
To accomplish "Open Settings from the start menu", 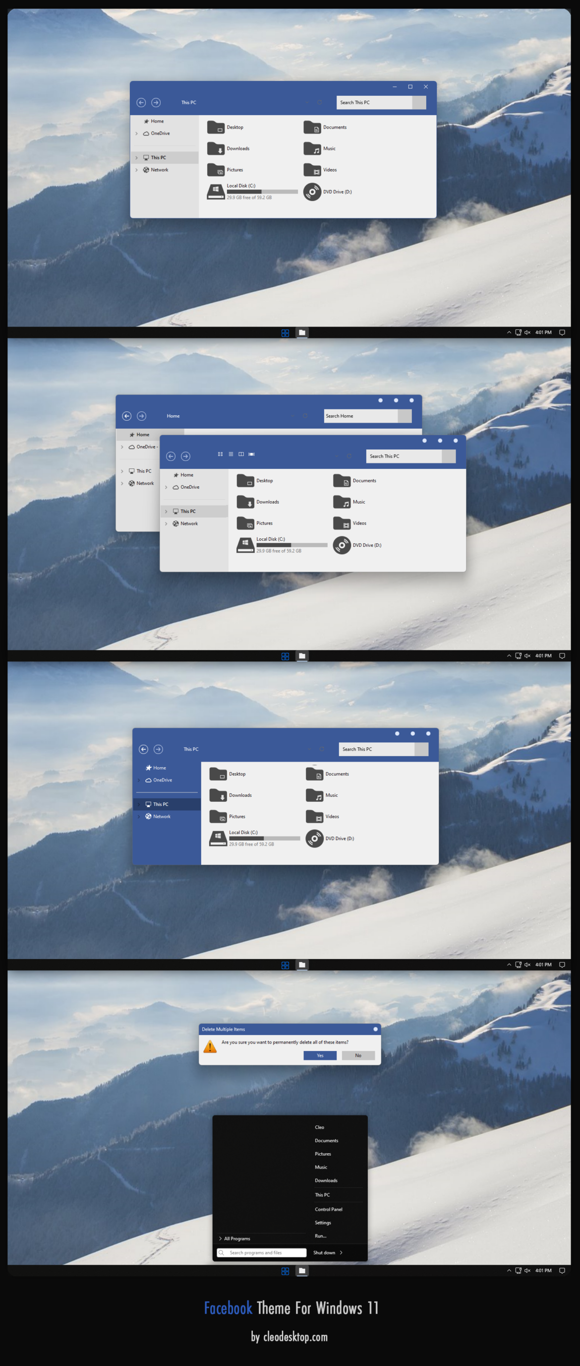I will [323, 1222].
